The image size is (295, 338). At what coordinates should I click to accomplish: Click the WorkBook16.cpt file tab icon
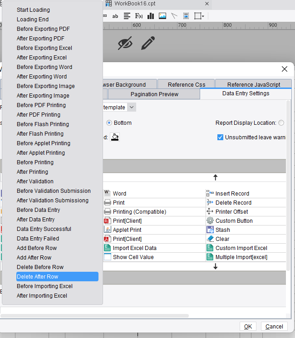click(x=108, y=4)
